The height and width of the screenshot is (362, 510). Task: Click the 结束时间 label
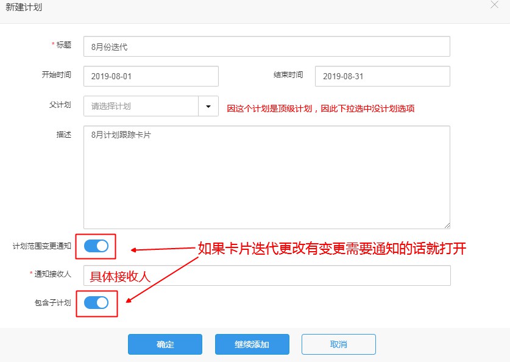pyautogui.click(x=288, y=75)
